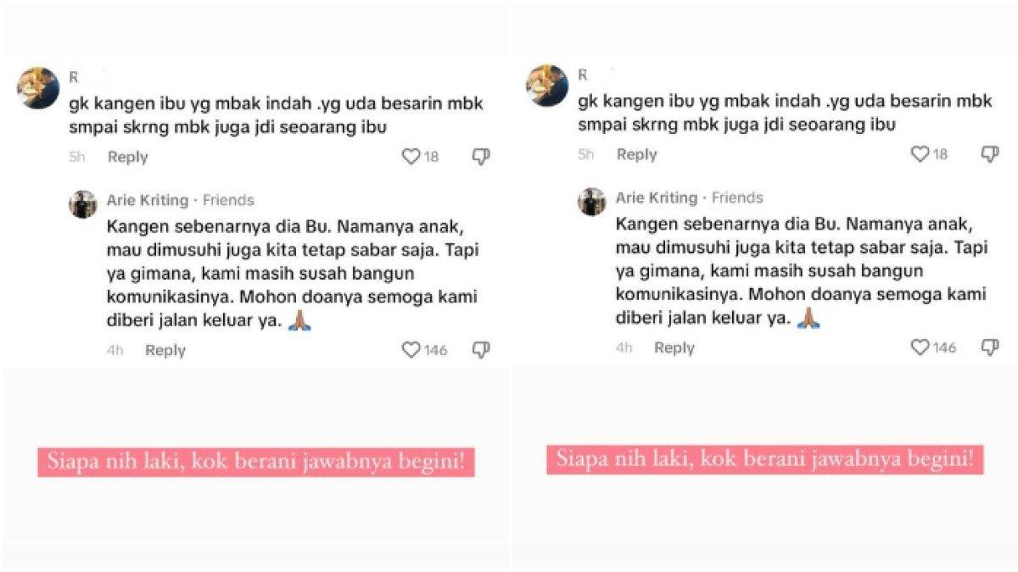Open the Arie Kriting username in right screenshot

(657, 197)
